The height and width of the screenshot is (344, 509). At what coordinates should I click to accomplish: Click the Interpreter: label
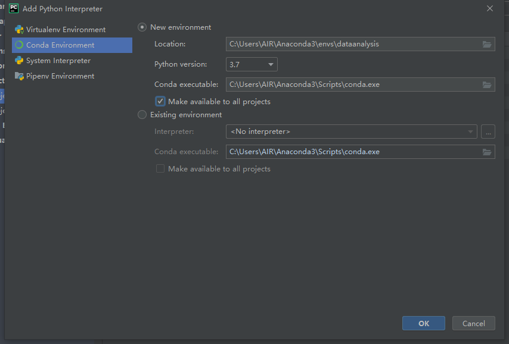click(x=174, y=132)
